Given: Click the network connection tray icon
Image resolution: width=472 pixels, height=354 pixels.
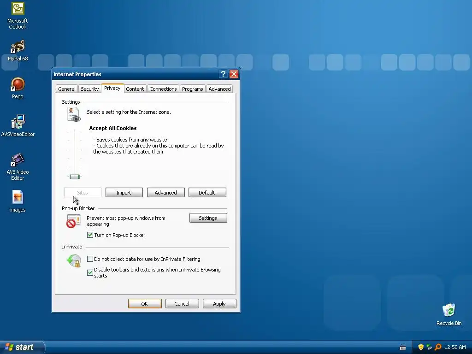Looking at the screenshot, I should click(x=429, y=347).
